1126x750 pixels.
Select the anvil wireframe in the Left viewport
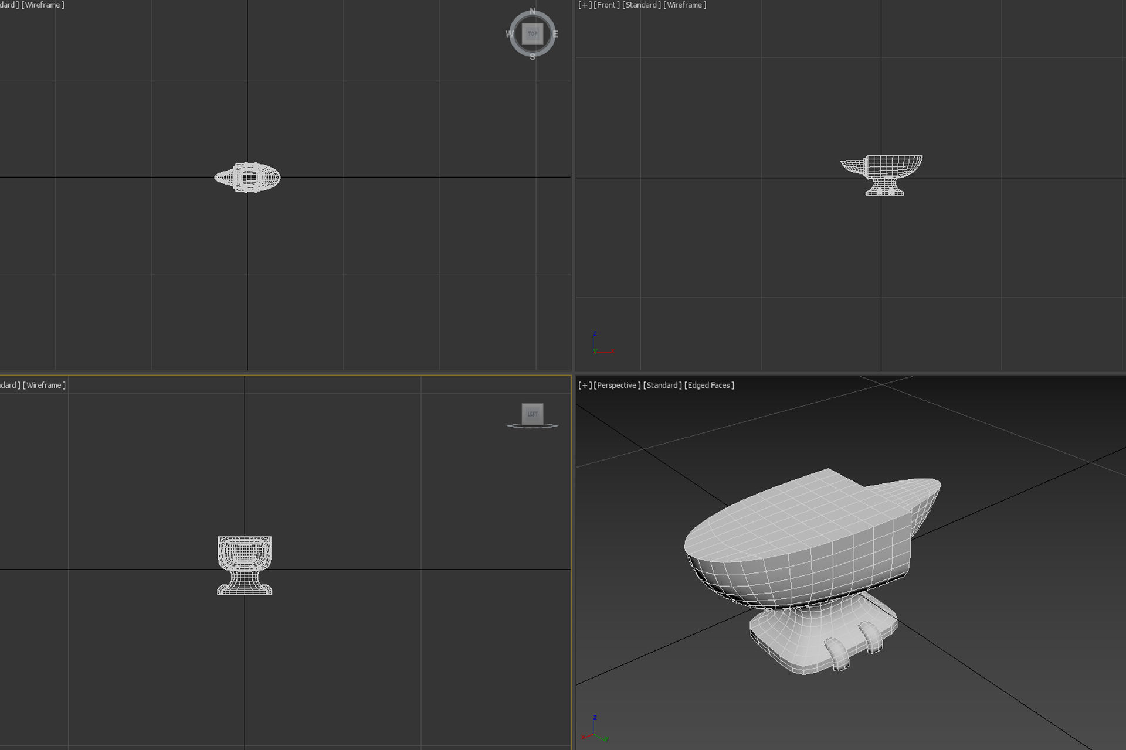(x=245, y=565)
